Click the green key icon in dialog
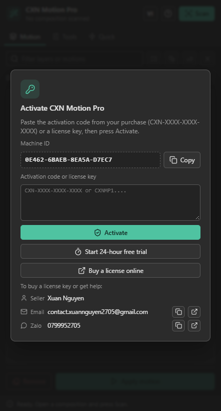The height and width of the screenshot is (411, 221). pos(30,89)
